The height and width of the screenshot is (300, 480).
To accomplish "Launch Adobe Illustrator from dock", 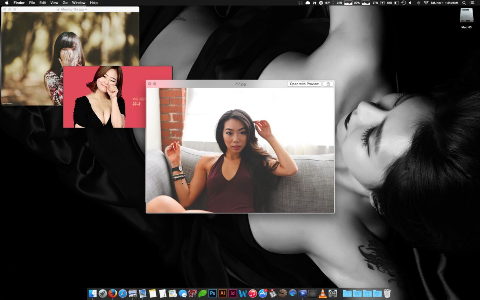I will [x=223, y=293].
